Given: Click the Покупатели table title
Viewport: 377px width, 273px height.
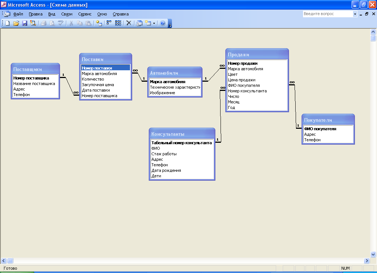Looking at the screenshot, I should 328,120.
